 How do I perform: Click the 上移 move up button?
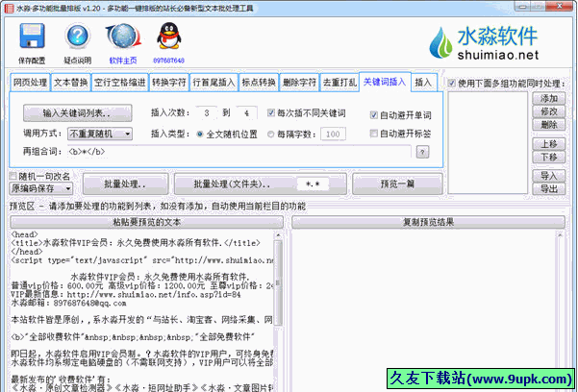click(548, 144)
